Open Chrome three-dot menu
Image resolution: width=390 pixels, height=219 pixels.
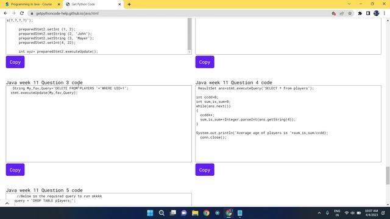(385, 13)
